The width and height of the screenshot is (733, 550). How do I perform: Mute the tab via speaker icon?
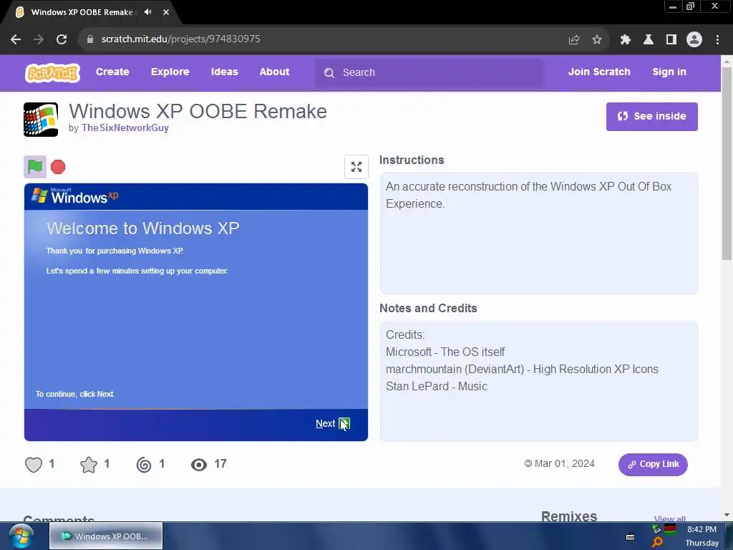tap(148, 12)
